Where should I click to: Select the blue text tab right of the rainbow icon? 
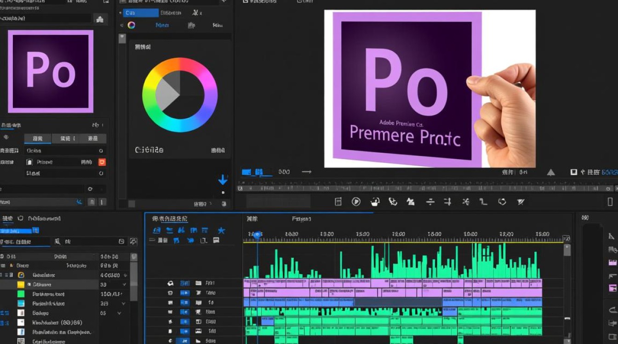(162, 25)
